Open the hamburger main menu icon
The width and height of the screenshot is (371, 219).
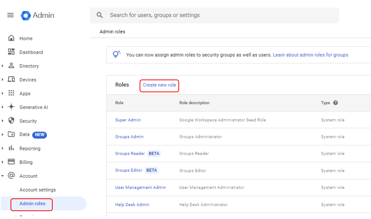[11, 15]
